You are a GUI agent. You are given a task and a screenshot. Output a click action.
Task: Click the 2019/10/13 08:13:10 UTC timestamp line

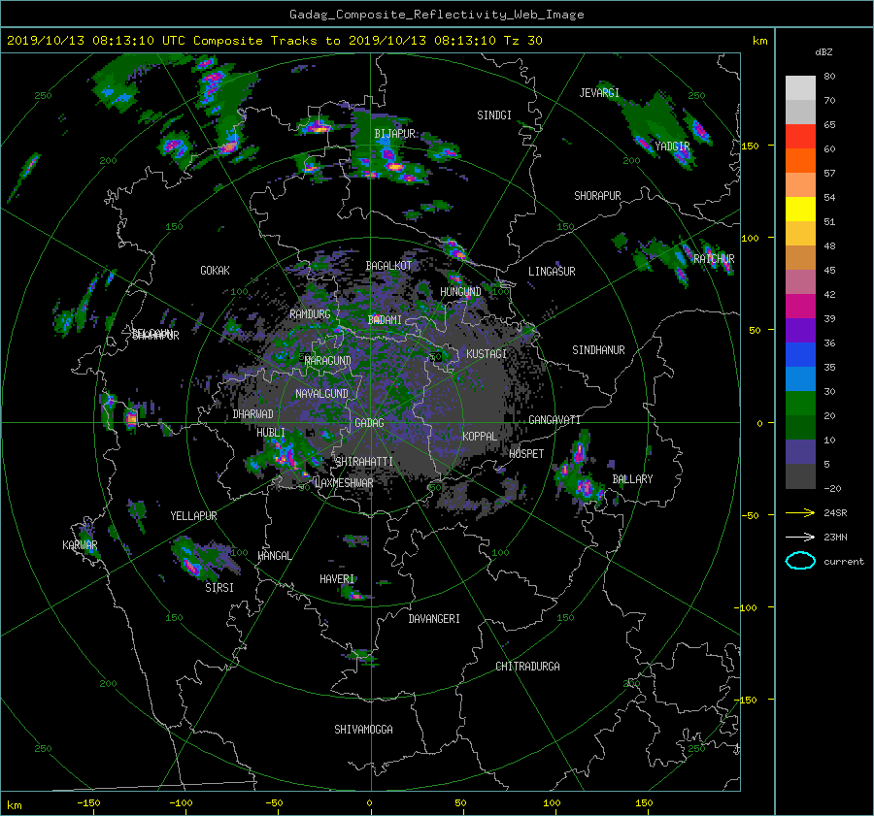pos(274,40)
